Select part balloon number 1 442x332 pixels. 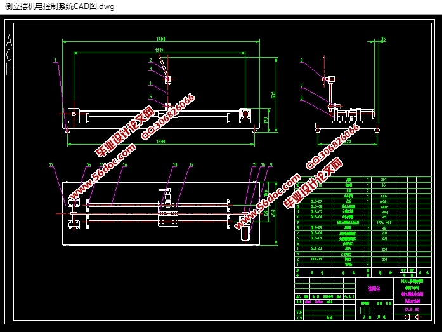coord(55,60)
